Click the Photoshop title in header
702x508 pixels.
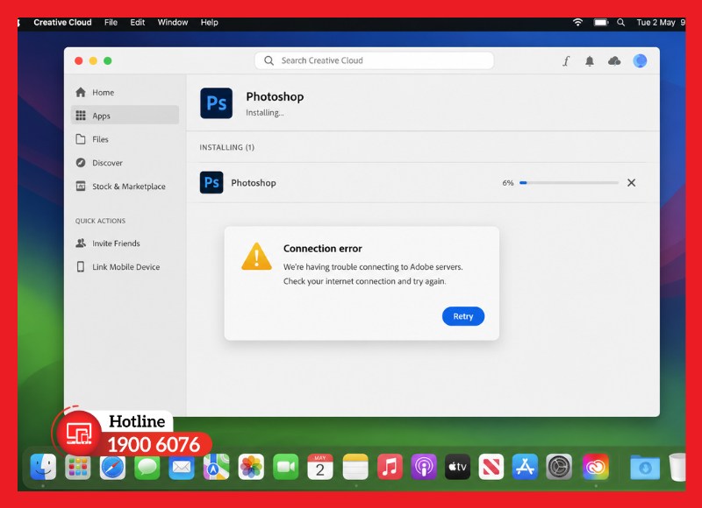[275, 97]
